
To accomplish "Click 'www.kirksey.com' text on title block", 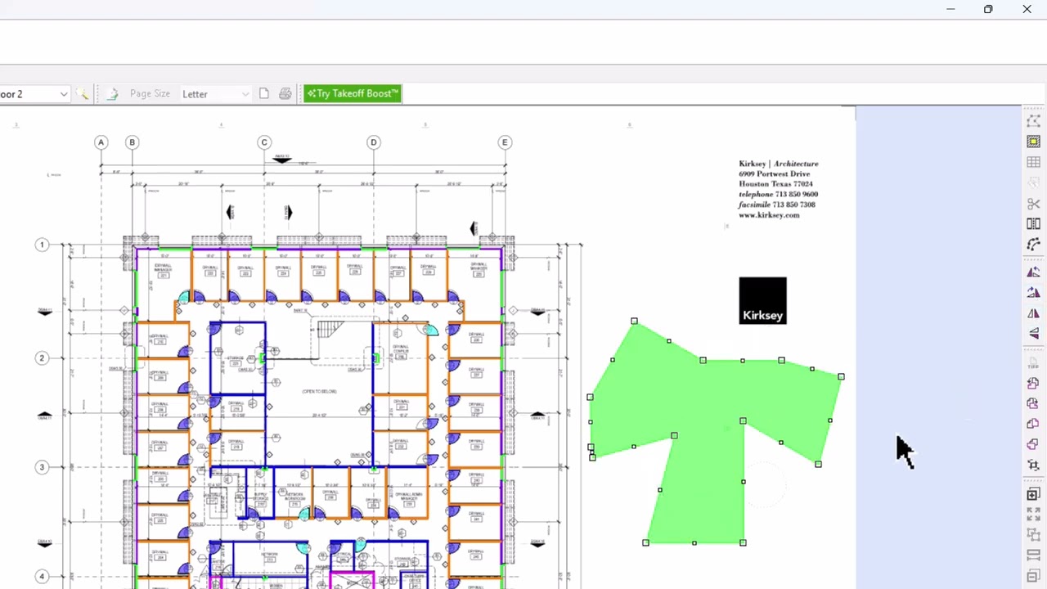I will [x=769, y=215].
